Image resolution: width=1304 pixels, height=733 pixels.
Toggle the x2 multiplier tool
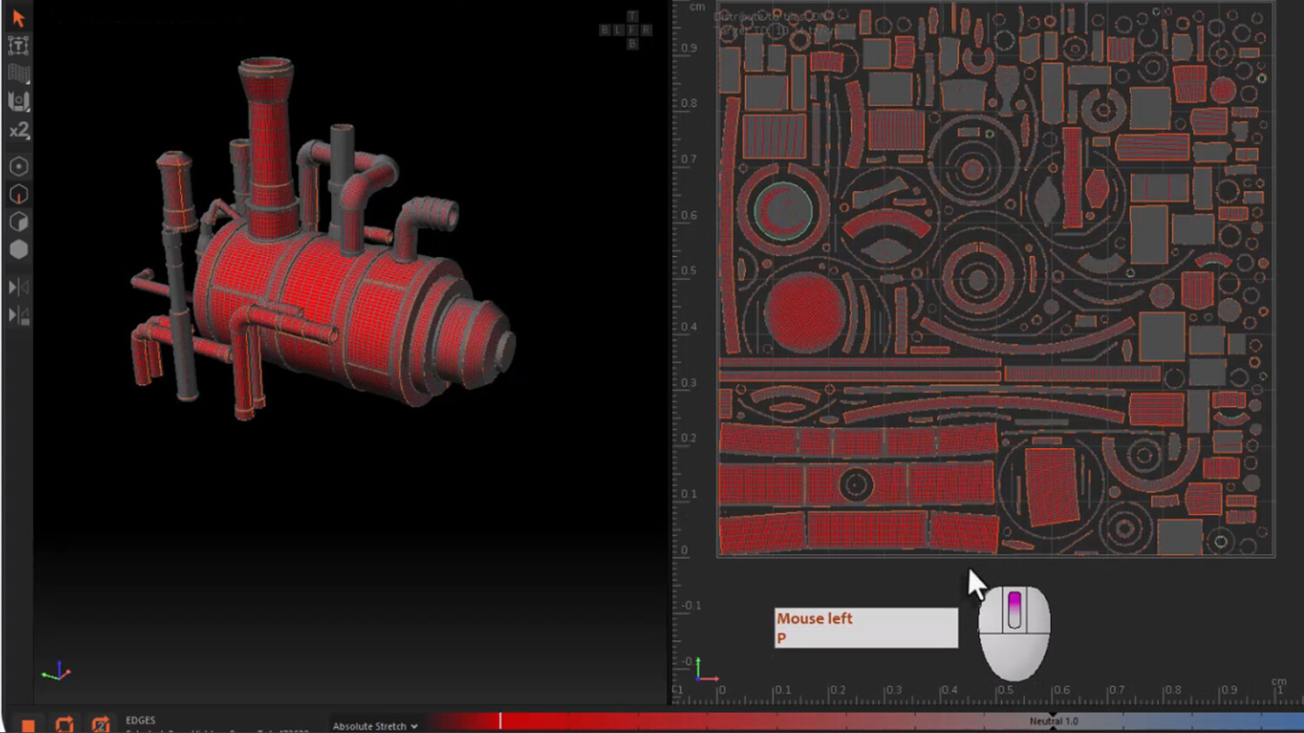click(18, 130)
